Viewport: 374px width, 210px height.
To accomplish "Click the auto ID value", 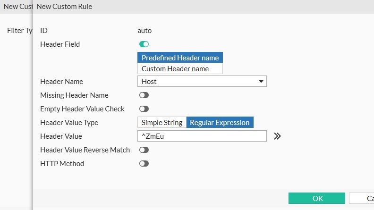I will tap(144, 31).
